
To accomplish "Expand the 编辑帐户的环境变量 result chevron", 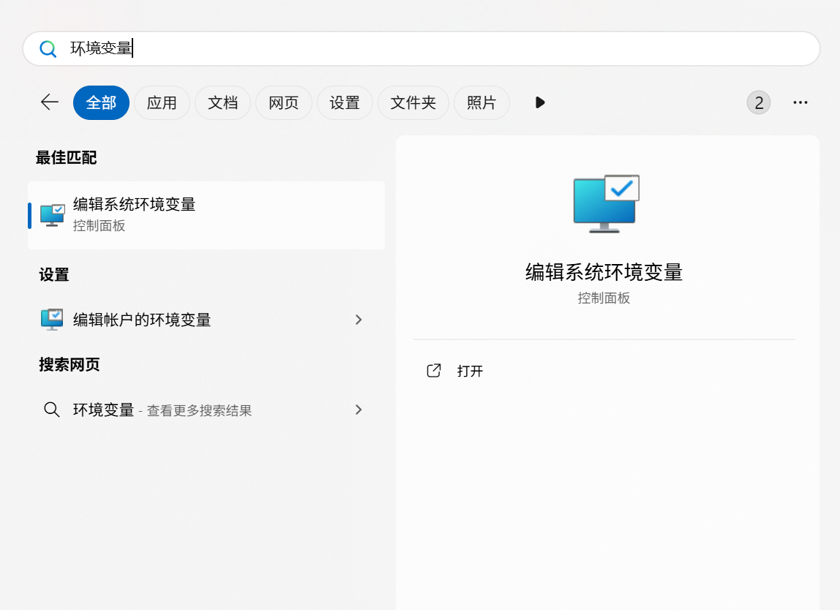I will (359, 320).
